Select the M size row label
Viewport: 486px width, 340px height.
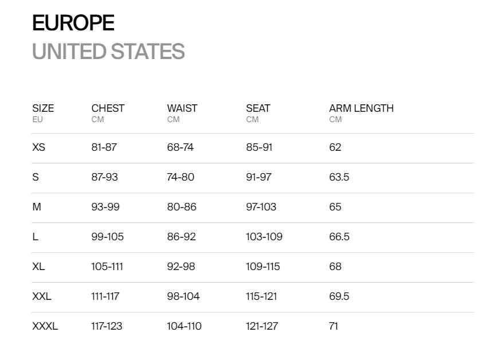[37, 206]
